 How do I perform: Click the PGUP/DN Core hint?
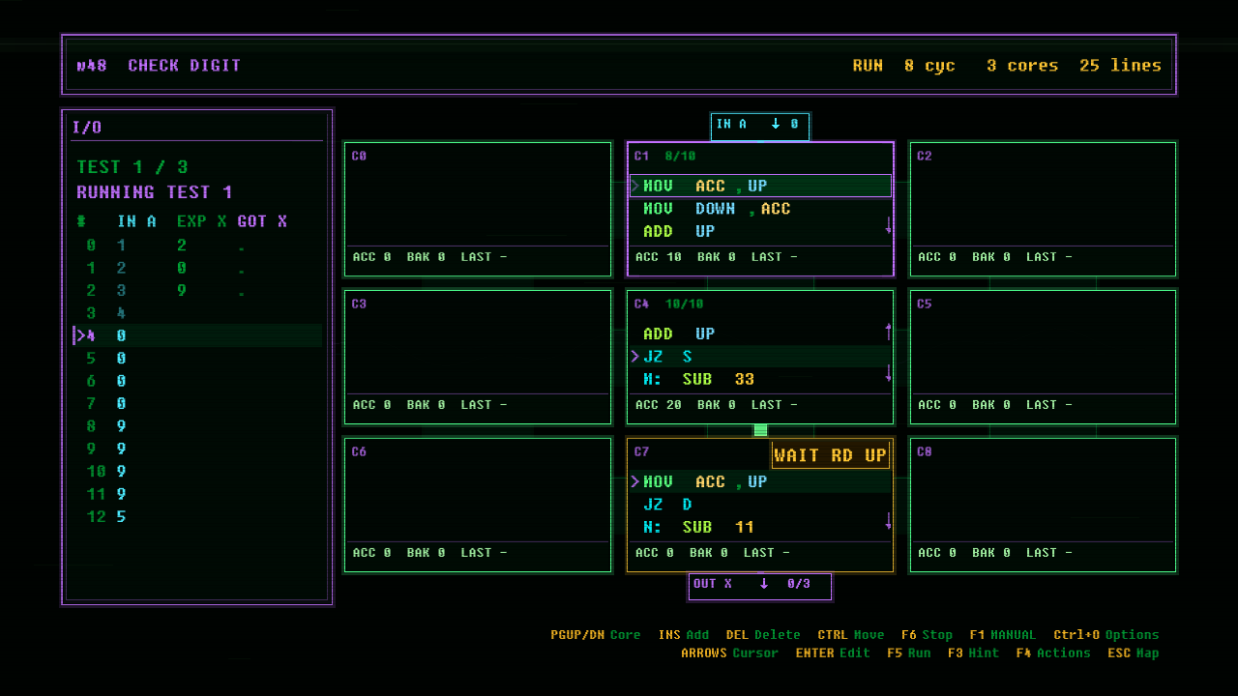pos(596,635)
